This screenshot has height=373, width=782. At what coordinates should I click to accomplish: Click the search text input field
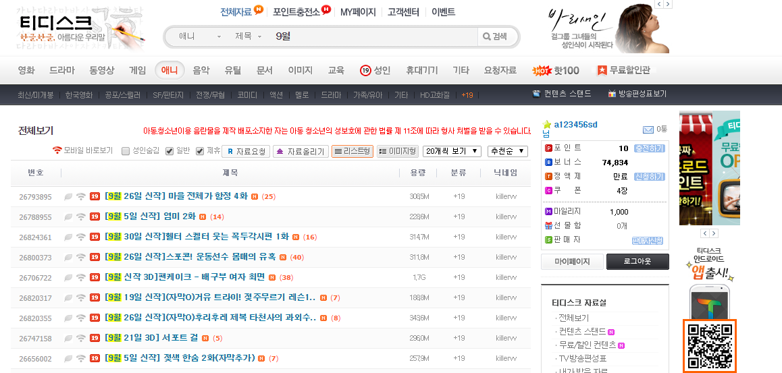(371, 36)
